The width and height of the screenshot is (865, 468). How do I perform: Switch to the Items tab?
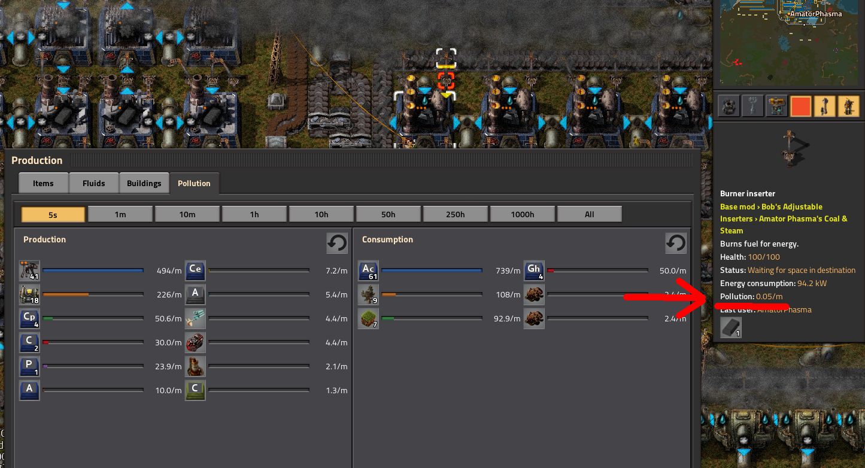coord(43,183)
